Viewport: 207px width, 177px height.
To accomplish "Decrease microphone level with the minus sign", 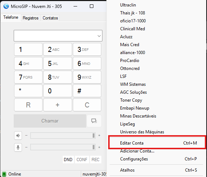I will point(26,147).
